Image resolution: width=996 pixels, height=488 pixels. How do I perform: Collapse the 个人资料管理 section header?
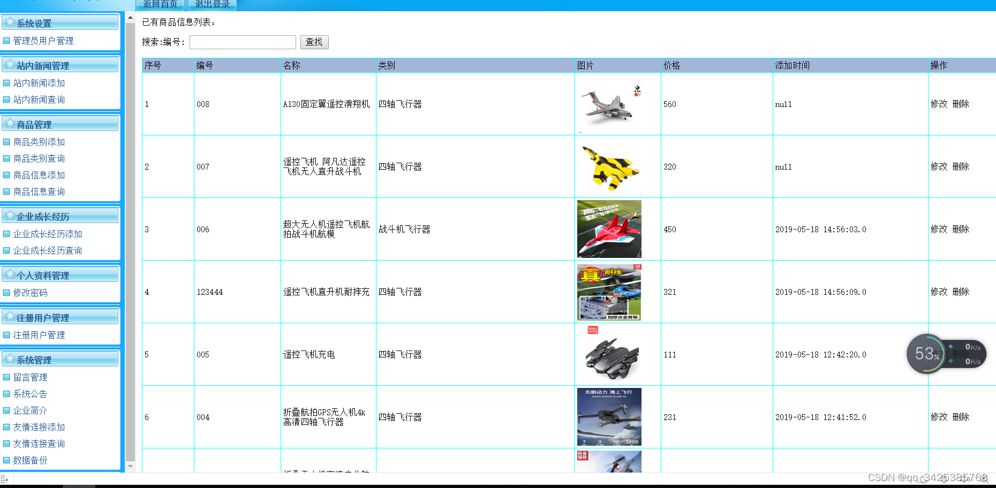click(60, 274)
